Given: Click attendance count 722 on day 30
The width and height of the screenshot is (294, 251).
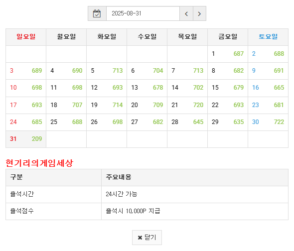Looking at the screenshot, I should 279,122.
